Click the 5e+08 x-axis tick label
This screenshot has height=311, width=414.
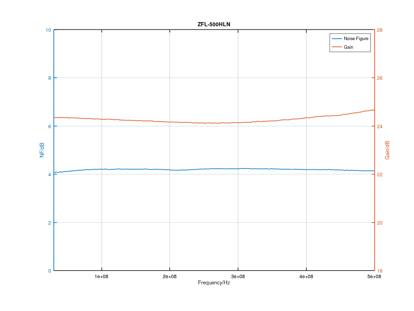(374, 276)
